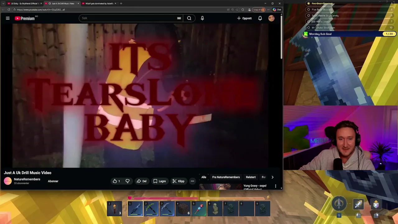
Task: Select the statue item in slot 6
Action: coord(215,208)
